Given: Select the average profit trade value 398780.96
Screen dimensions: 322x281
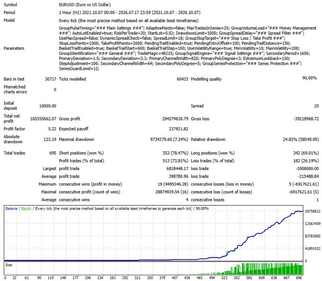Looking at the screenshot, I should click(179, 177).
